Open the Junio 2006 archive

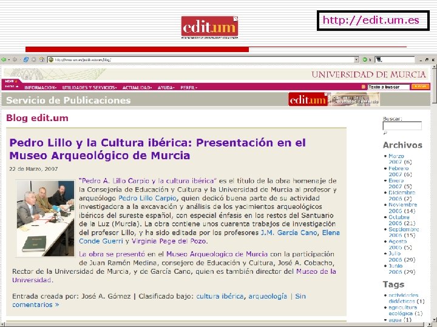[396, 269]
